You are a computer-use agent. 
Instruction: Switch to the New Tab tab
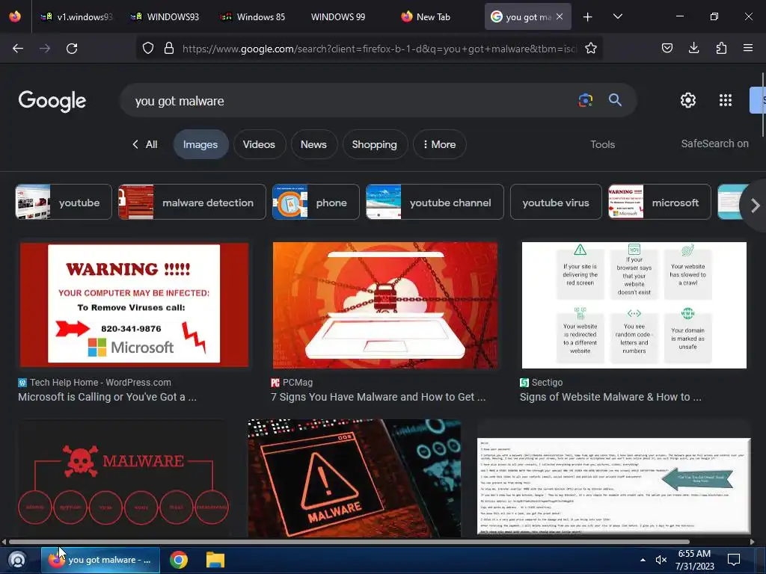click(x=426, y=16)
